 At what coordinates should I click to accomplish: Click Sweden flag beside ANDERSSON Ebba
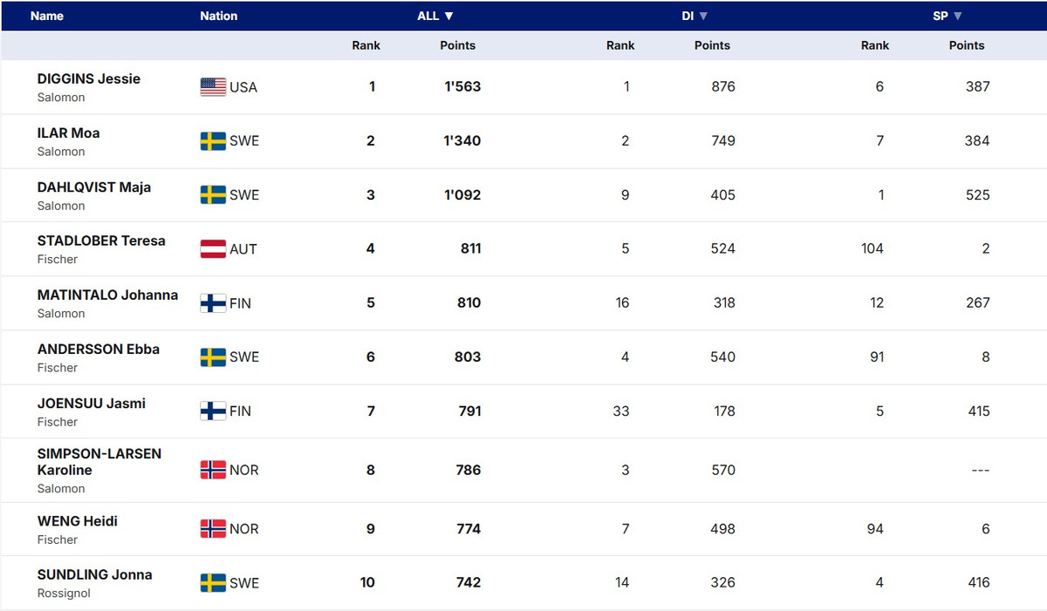213,357
